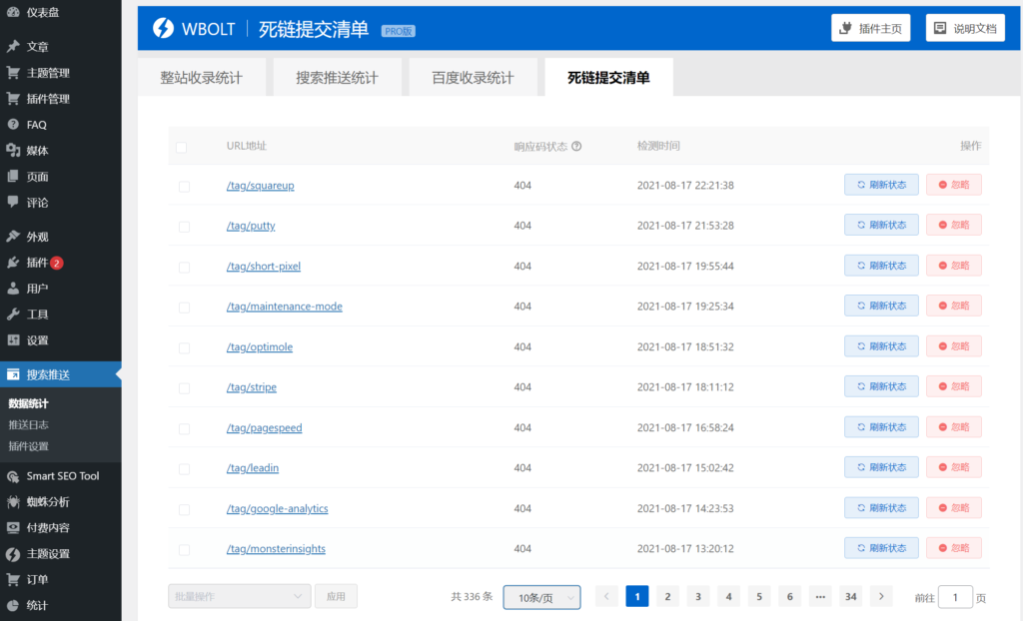Screen dimensions: 1023x621
Task: Select the checkbox for /tag/stripe row
Action: 184,388
